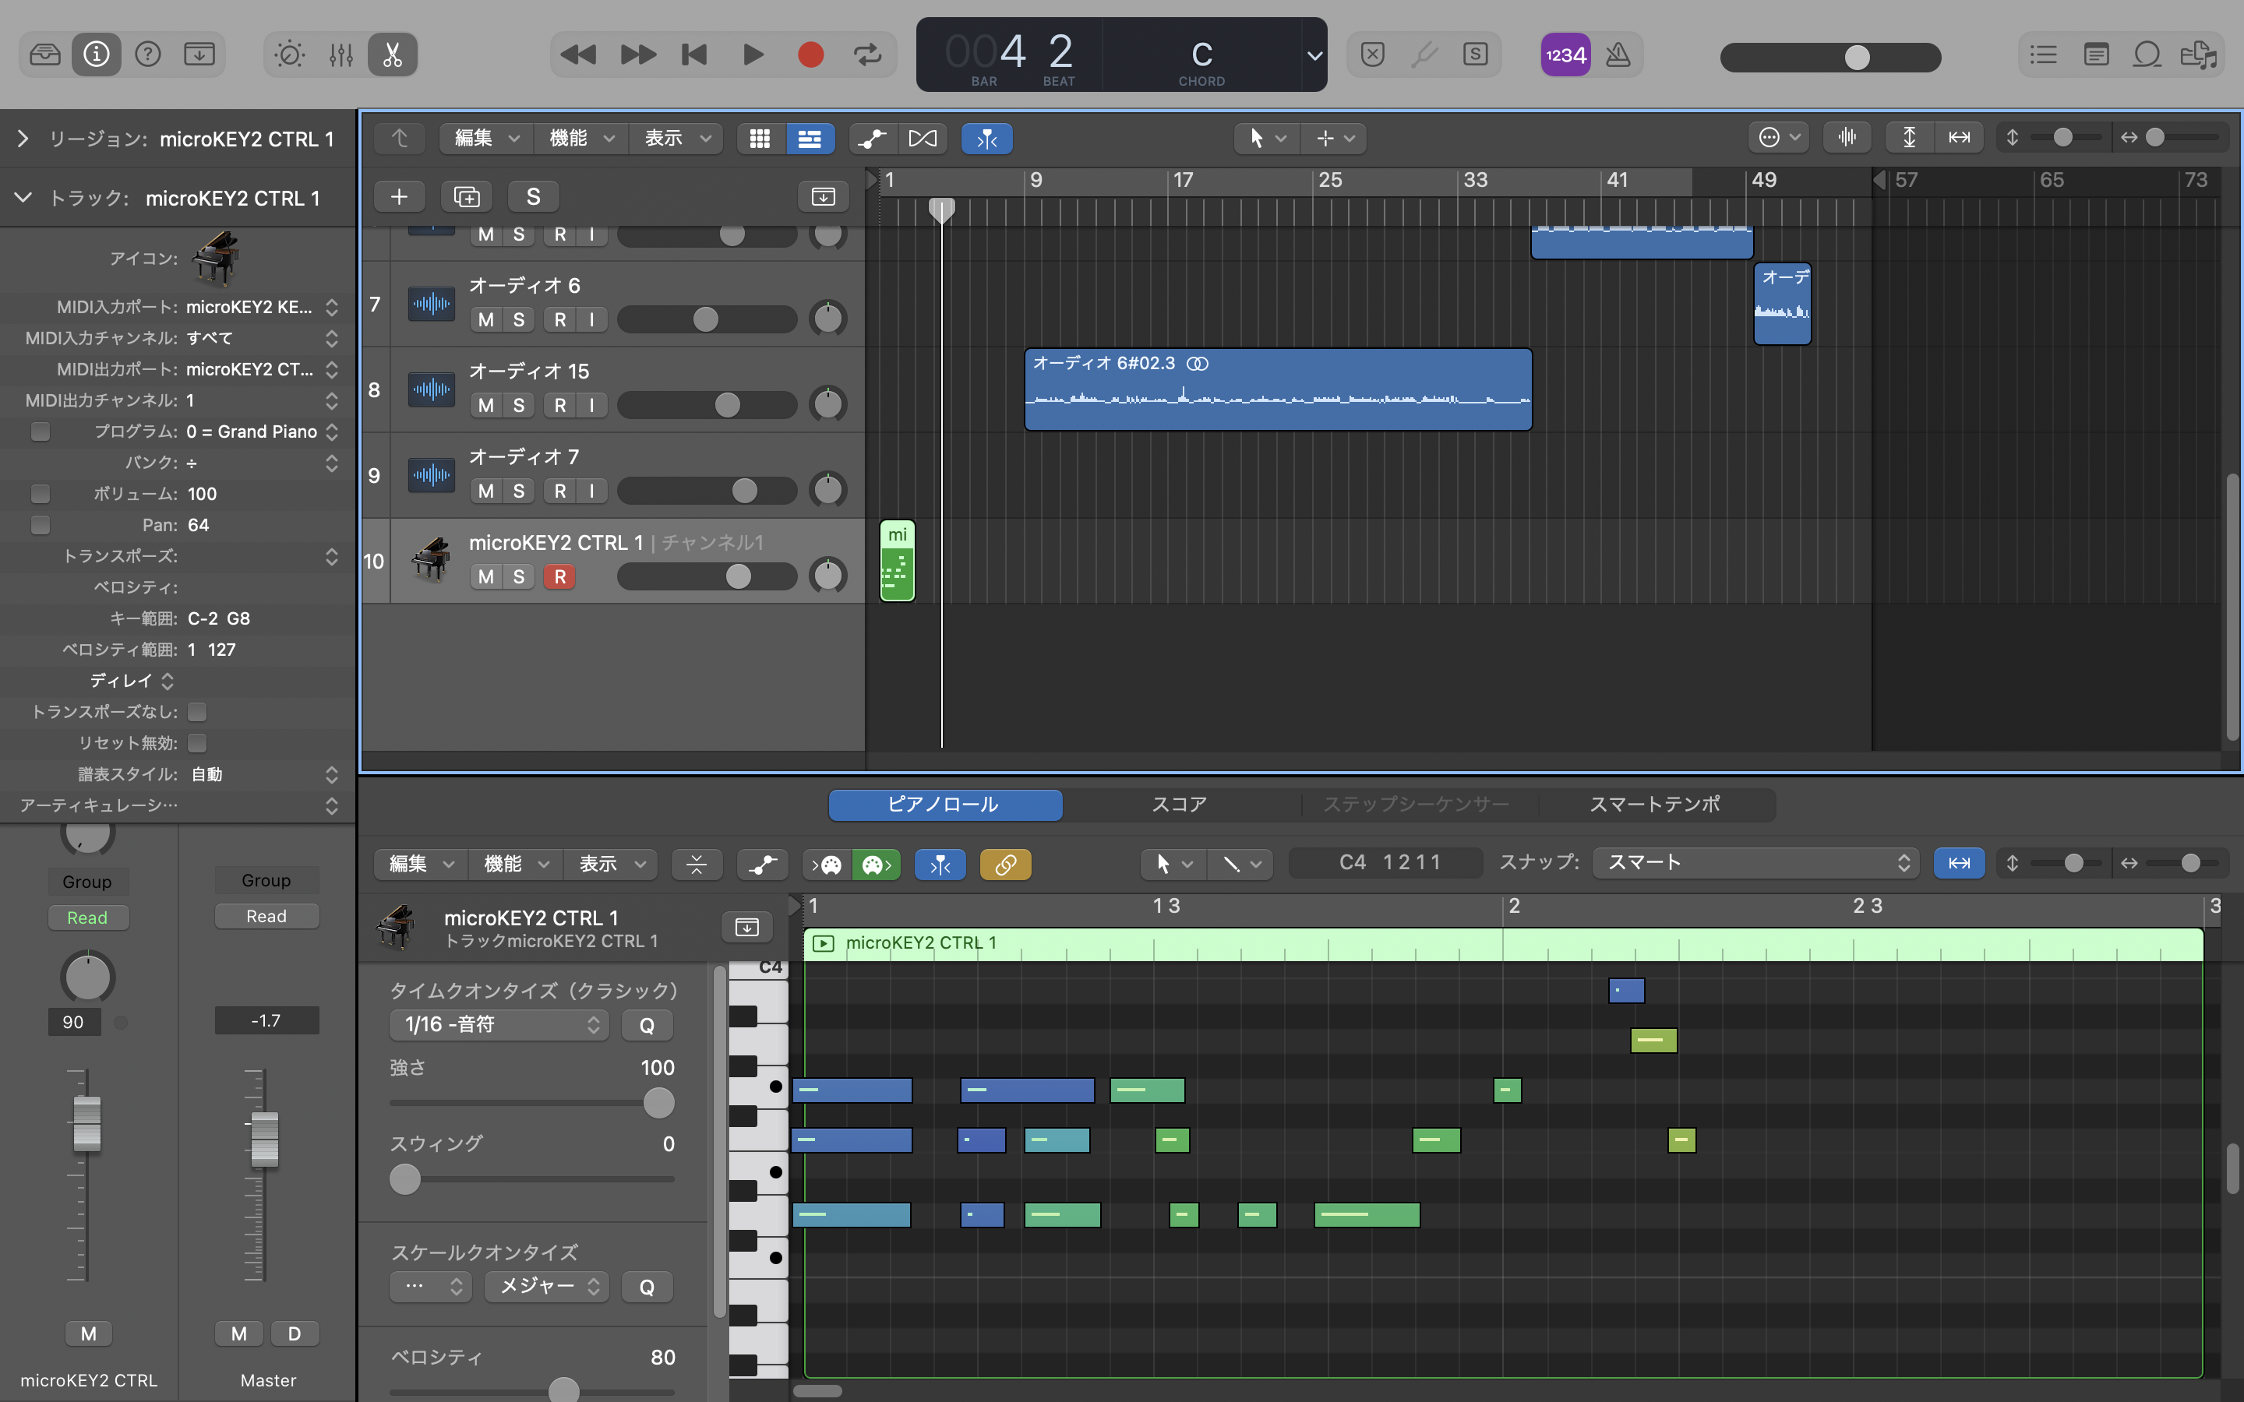Click the scissors Editors button

[392, 55]
